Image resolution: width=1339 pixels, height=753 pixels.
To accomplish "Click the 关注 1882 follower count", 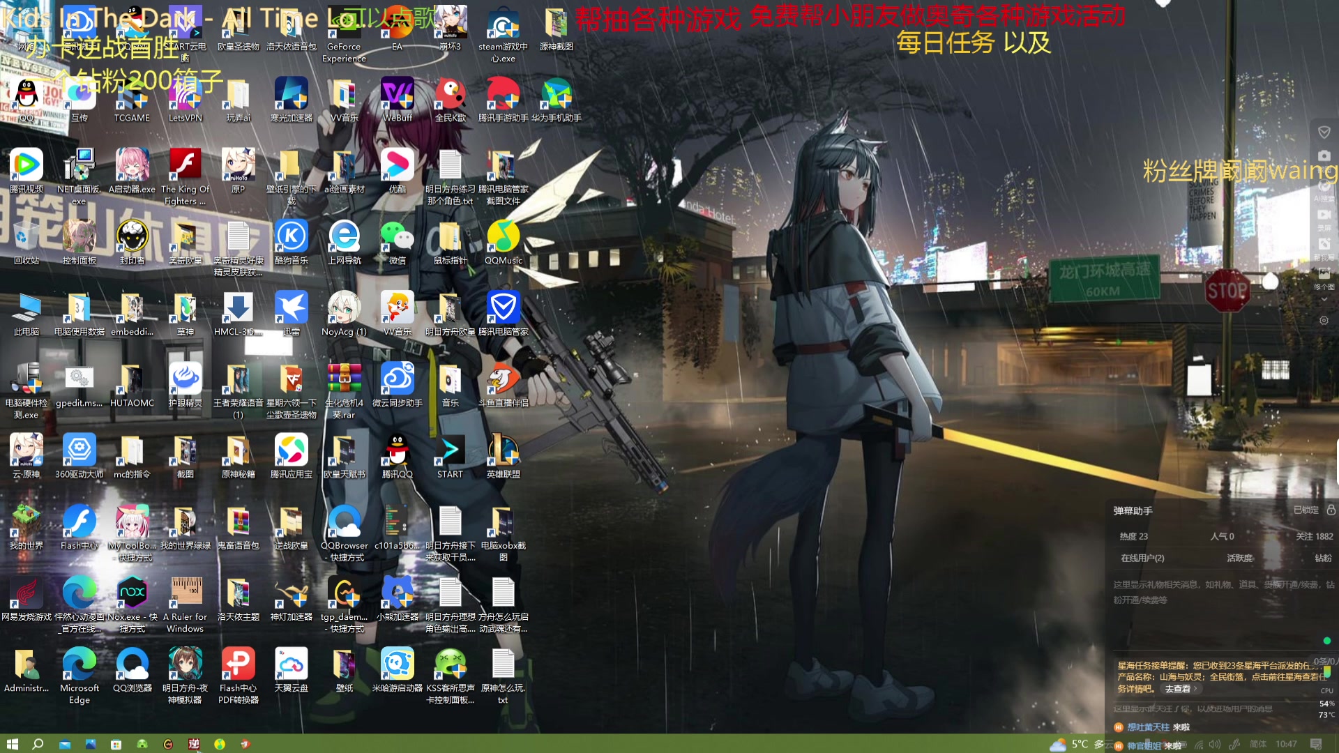I will point(1314,536).
